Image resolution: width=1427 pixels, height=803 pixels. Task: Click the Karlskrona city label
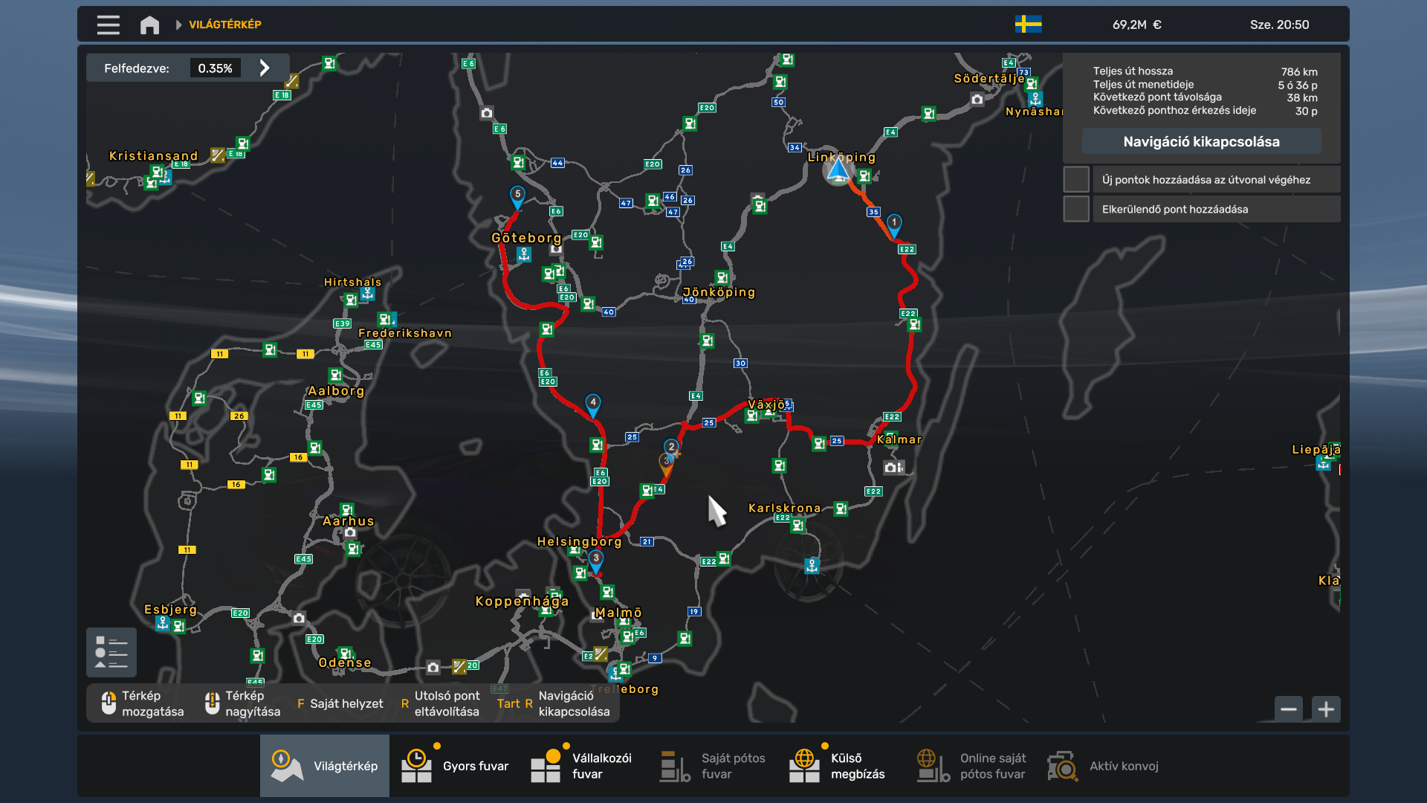785,508
